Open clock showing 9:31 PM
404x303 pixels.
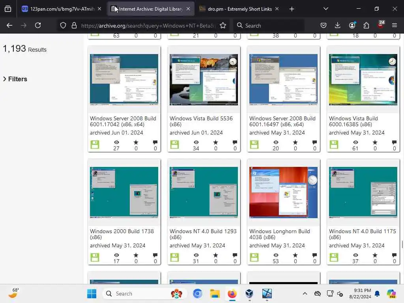pyautogui.click(x=360, y=294)
